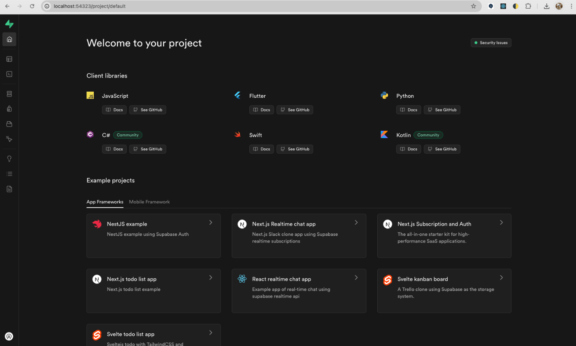576x346 pixels.
Task: Open the SQL Editor sidebar icon
Action: 9,74
